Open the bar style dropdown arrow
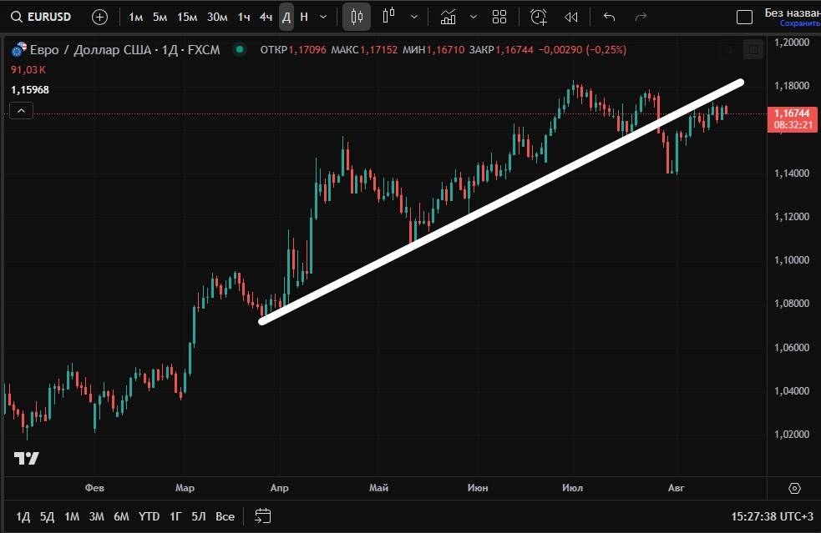This screenshot has height=533, width=821. point(414,17)
